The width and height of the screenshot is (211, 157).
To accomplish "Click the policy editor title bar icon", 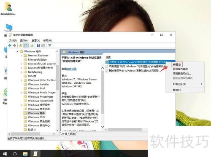I will point(10,35).
